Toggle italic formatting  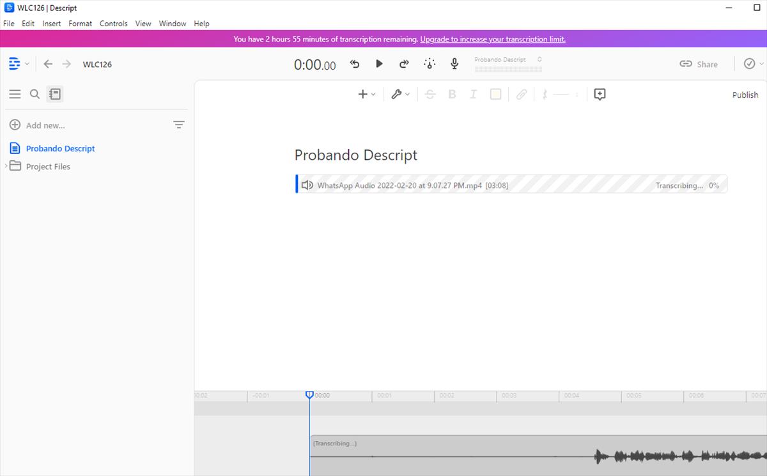click(473, 95)
